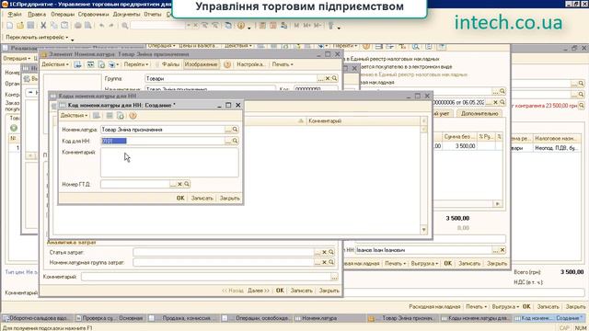Open the Calendar icon in main toolbar
Viewport: 589px width, 331px height.
[x=273, y=26]
